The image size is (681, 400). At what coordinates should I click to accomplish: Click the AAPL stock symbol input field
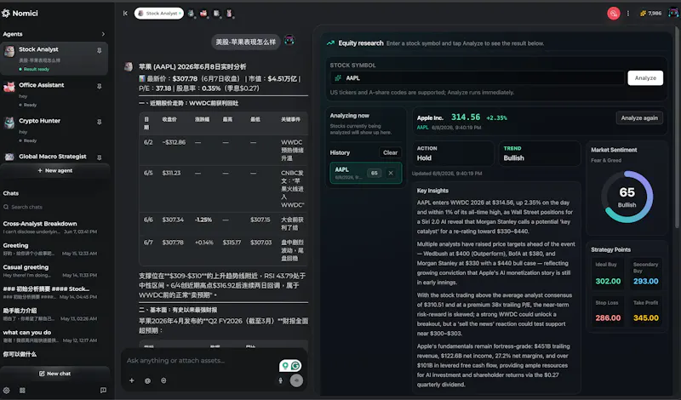tap(477, 78)
